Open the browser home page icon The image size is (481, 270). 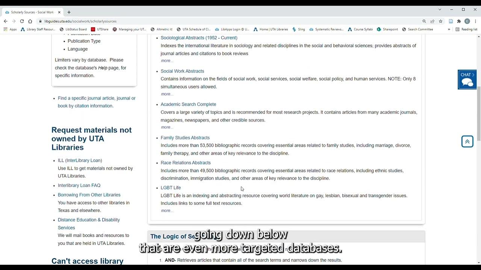[x=30, y=21]
